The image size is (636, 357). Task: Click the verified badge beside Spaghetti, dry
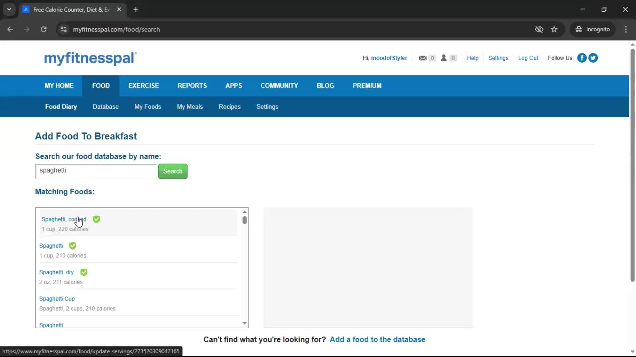84,272
